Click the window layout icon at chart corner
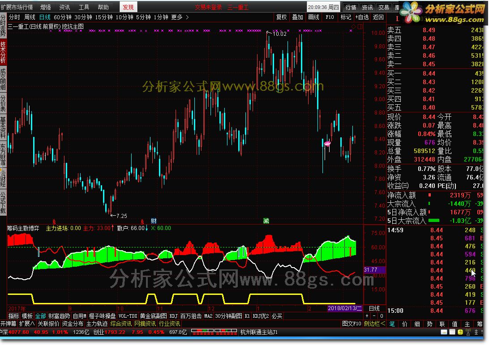Screen dimensions: 489x345 click(x=360, y=27)
